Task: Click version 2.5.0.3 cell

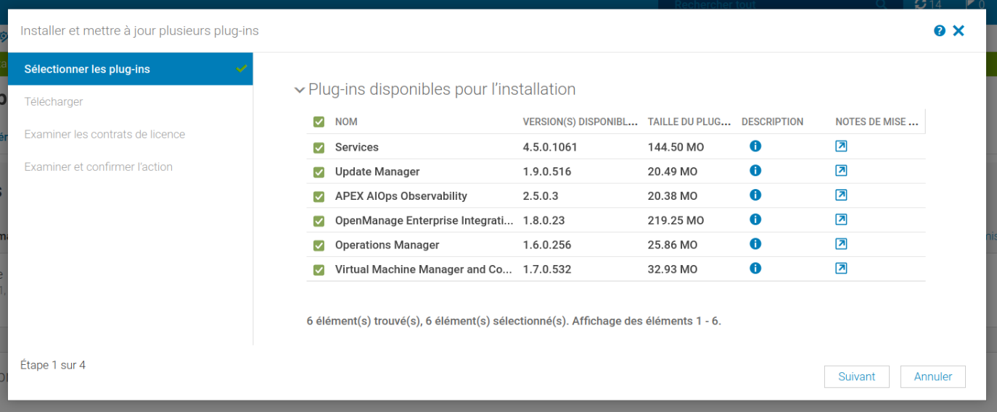Action: pos(541,196)
